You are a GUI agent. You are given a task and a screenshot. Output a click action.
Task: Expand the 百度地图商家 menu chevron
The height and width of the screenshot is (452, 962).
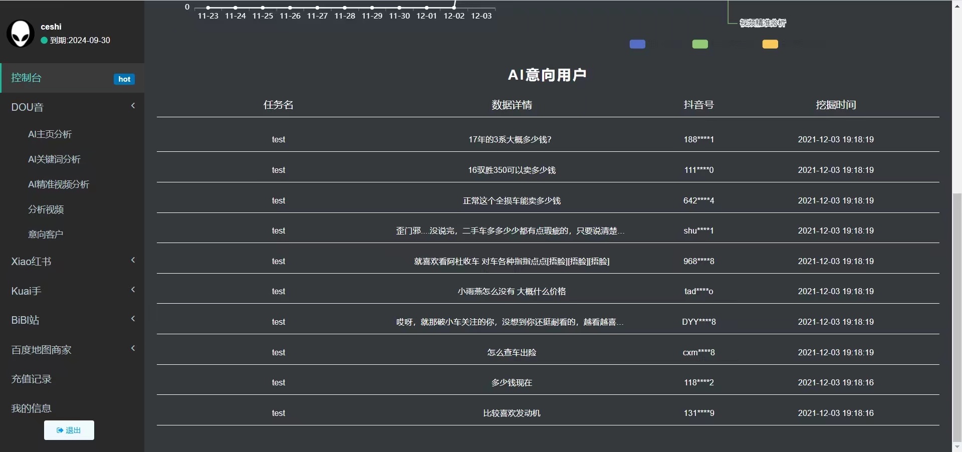pyautogui.click(x=133, y=348)
